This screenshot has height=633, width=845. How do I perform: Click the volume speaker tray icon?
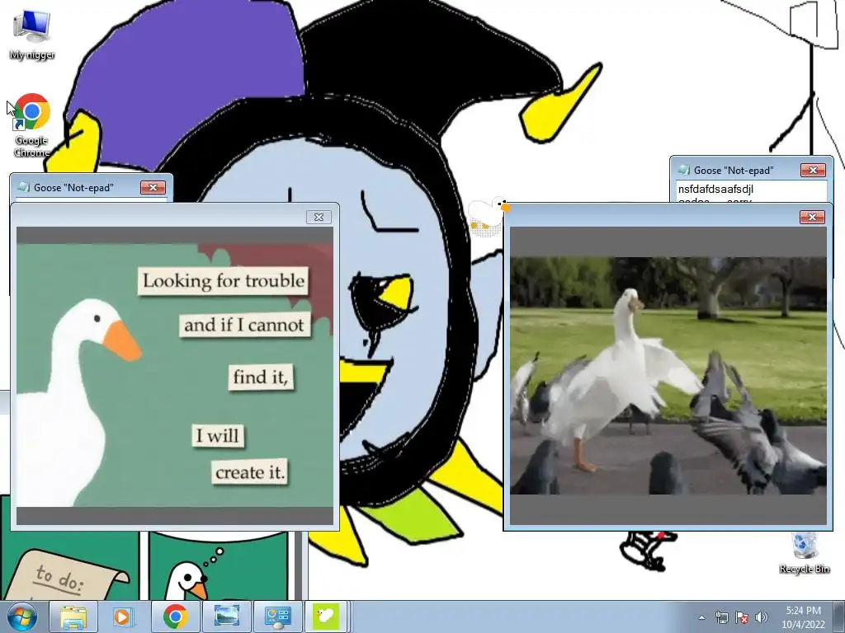(762, 617)
